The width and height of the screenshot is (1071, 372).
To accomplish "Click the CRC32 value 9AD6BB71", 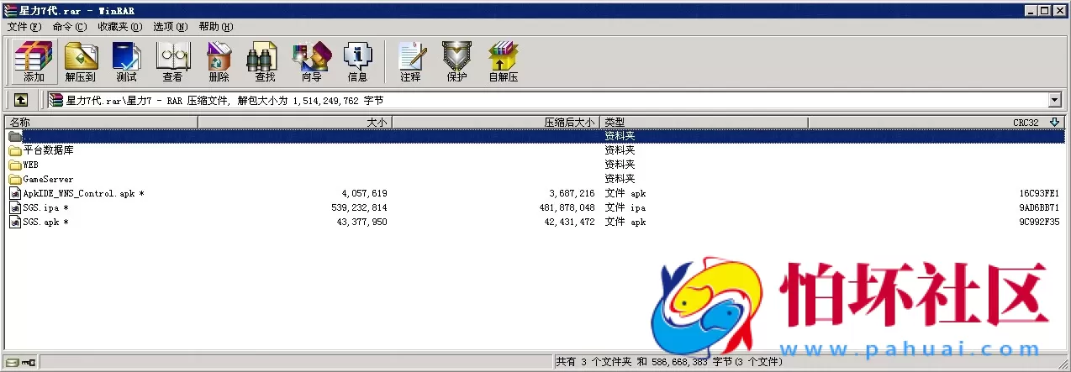I will pyautogui.click(x=1039, y=207).
